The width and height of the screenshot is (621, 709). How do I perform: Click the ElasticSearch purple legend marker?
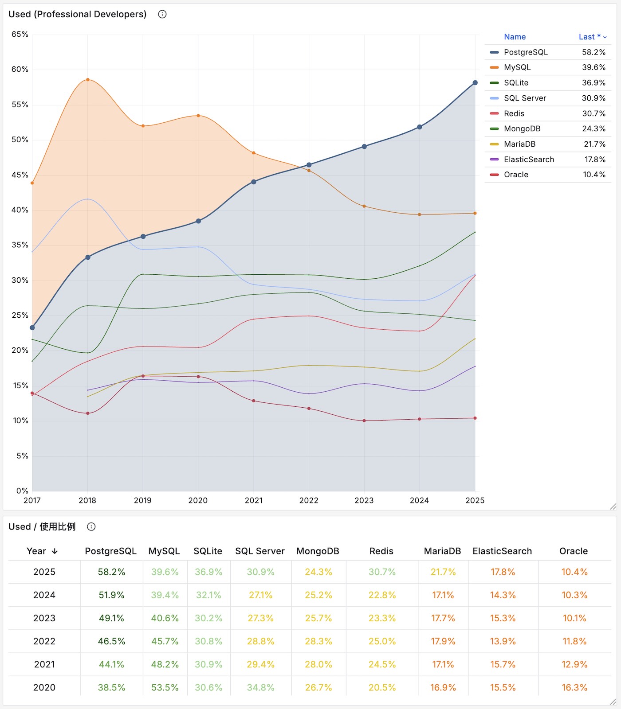click(494, 159)
